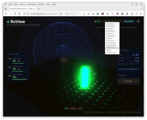Screen dimensions: 147x120
Task: Click the ACTIVE presence button
Action: (x=128, y=81)
